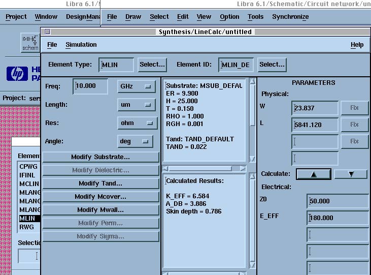Open the Draw menu in Schematic window
Viewport: 371px width, 275px height.
pyautogui.click(x=133, y=17)
